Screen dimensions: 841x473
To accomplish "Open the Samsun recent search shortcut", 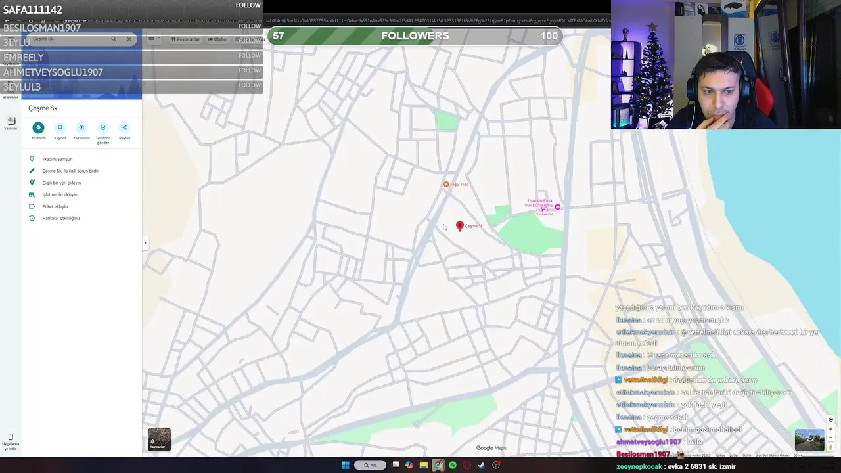I will click(x=11, y=122).
